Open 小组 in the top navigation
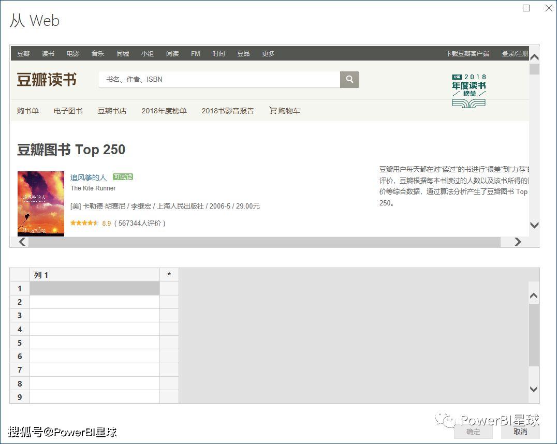 tap(148, 54)
